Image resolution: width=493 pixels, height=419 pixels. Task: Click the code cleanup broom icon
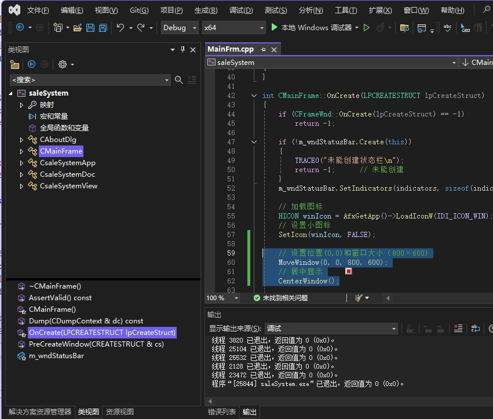click(x=359, y=298)
